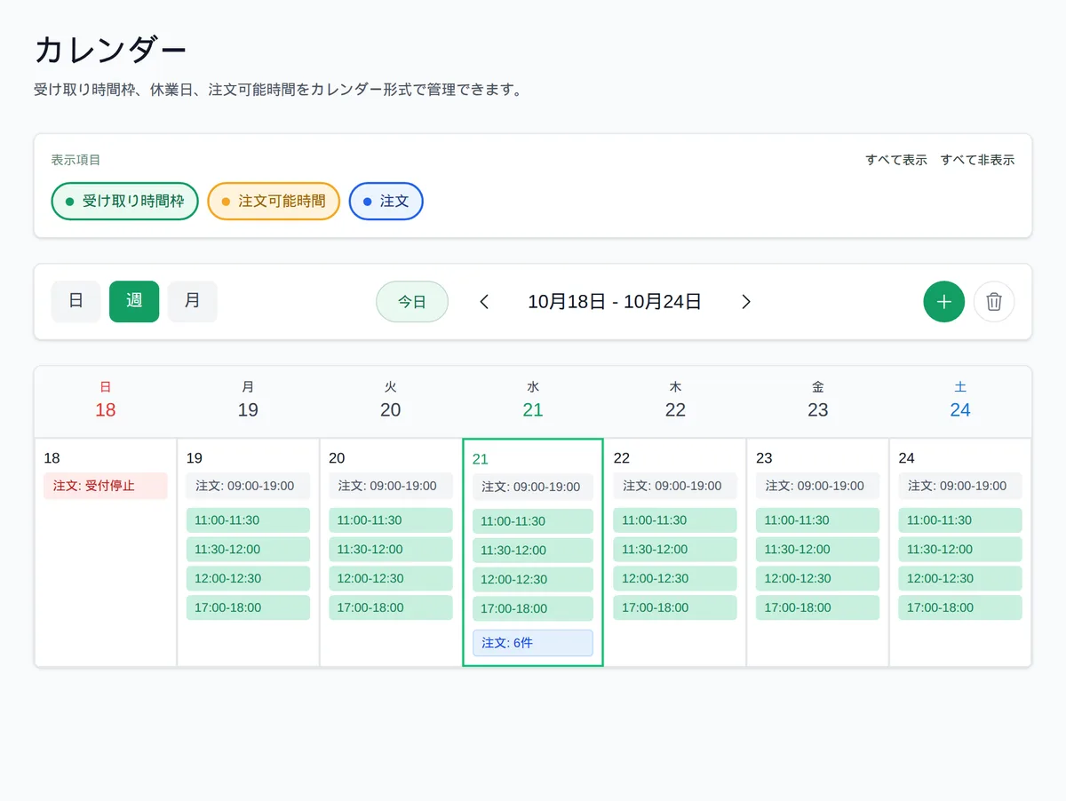1066x801 pixels.
Task: Go to next week with right chevron
Action: click(x=746, y=302)
